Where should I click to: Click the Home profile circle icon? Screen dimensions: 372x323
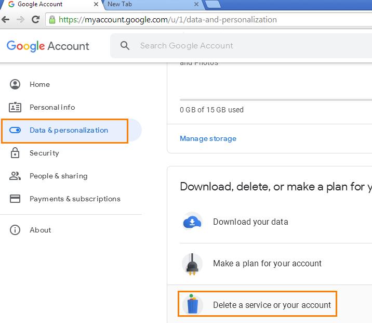(x=15, y=84)
